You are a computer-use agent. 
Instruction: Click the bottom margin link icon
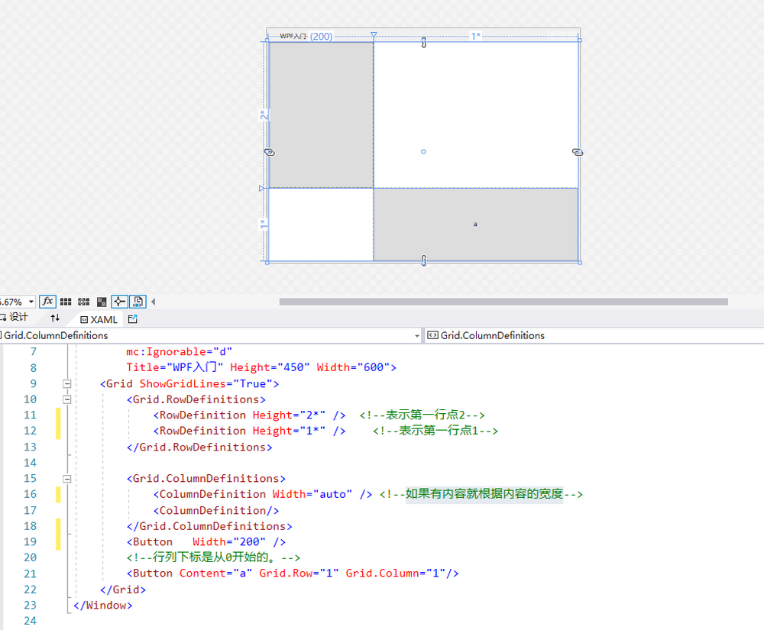(424, 260)
